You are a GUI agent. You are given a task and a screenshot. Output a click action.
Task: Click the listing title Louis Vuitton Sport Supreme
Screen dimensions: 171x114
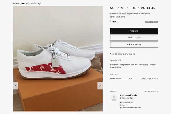[x=130, y=13]
